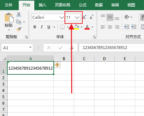Open the Calibri font name dropdown
The image size is (144, 116).
point(62,17)
